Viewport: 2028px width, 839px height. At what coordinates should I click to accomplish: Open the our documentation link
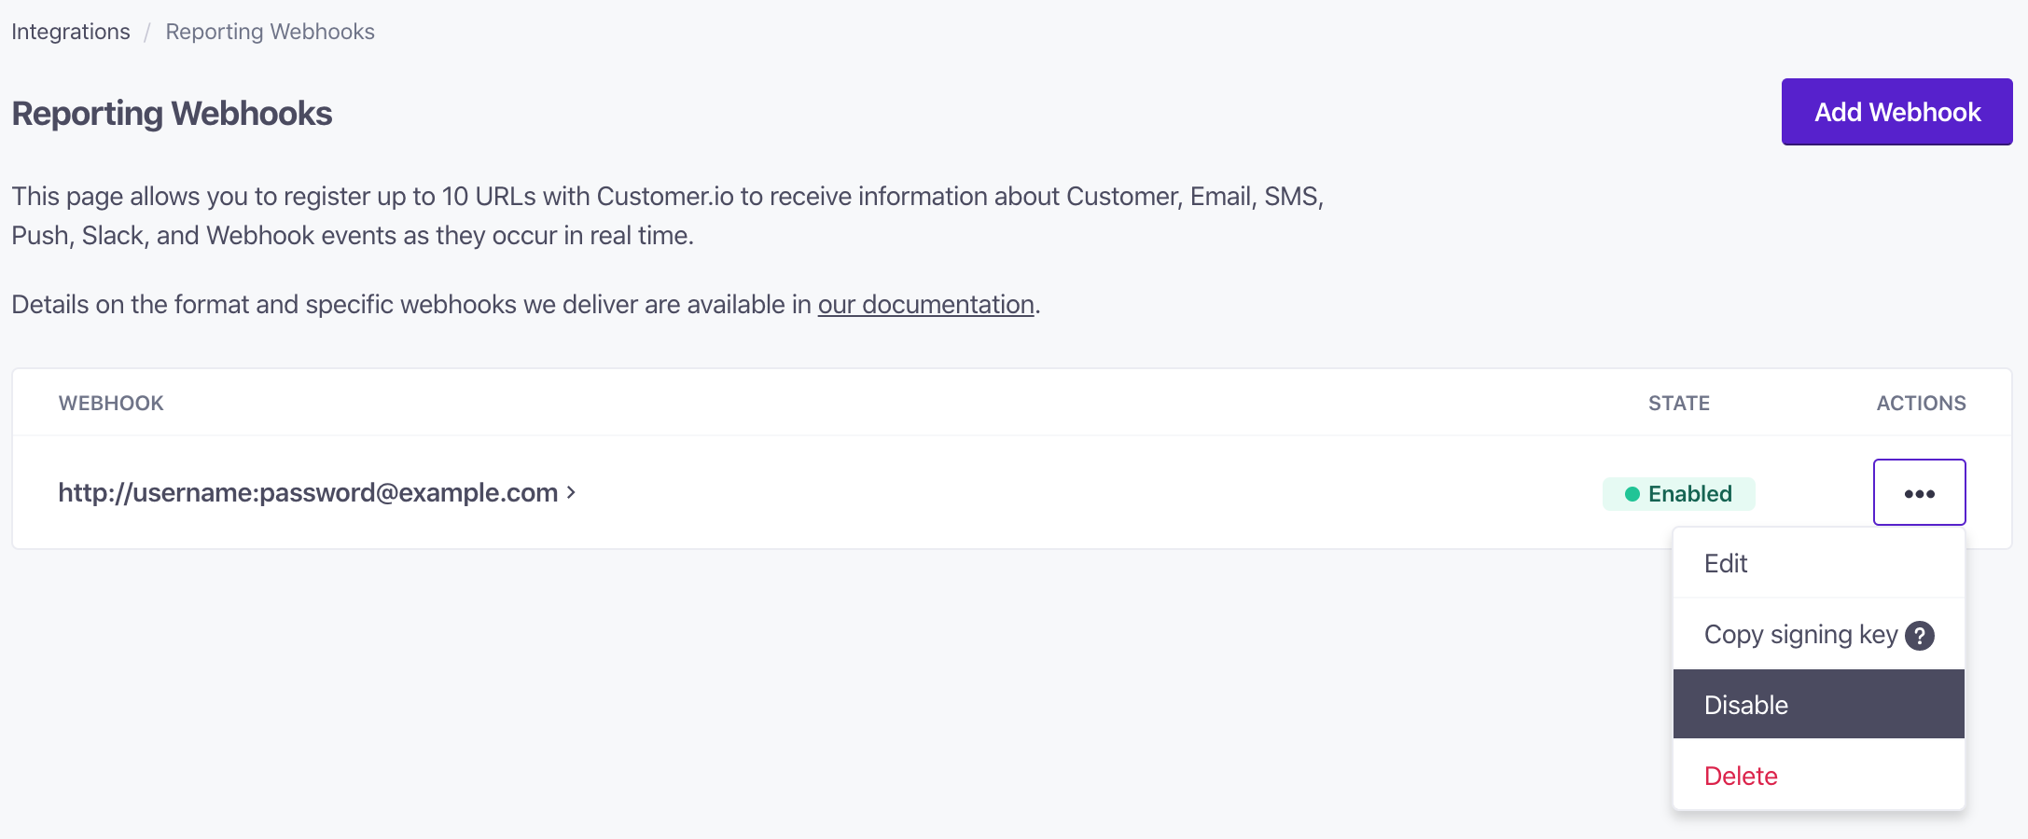pyautogui.click(x=925, y=305)
